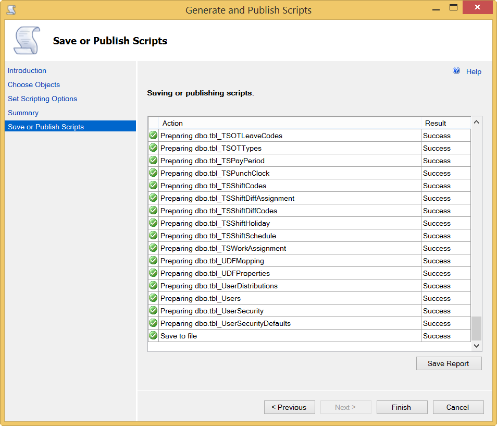
Task: Click success checkmark for tbl_UDFProperties row
Action: pyautogui.click(x=153, y=273)
